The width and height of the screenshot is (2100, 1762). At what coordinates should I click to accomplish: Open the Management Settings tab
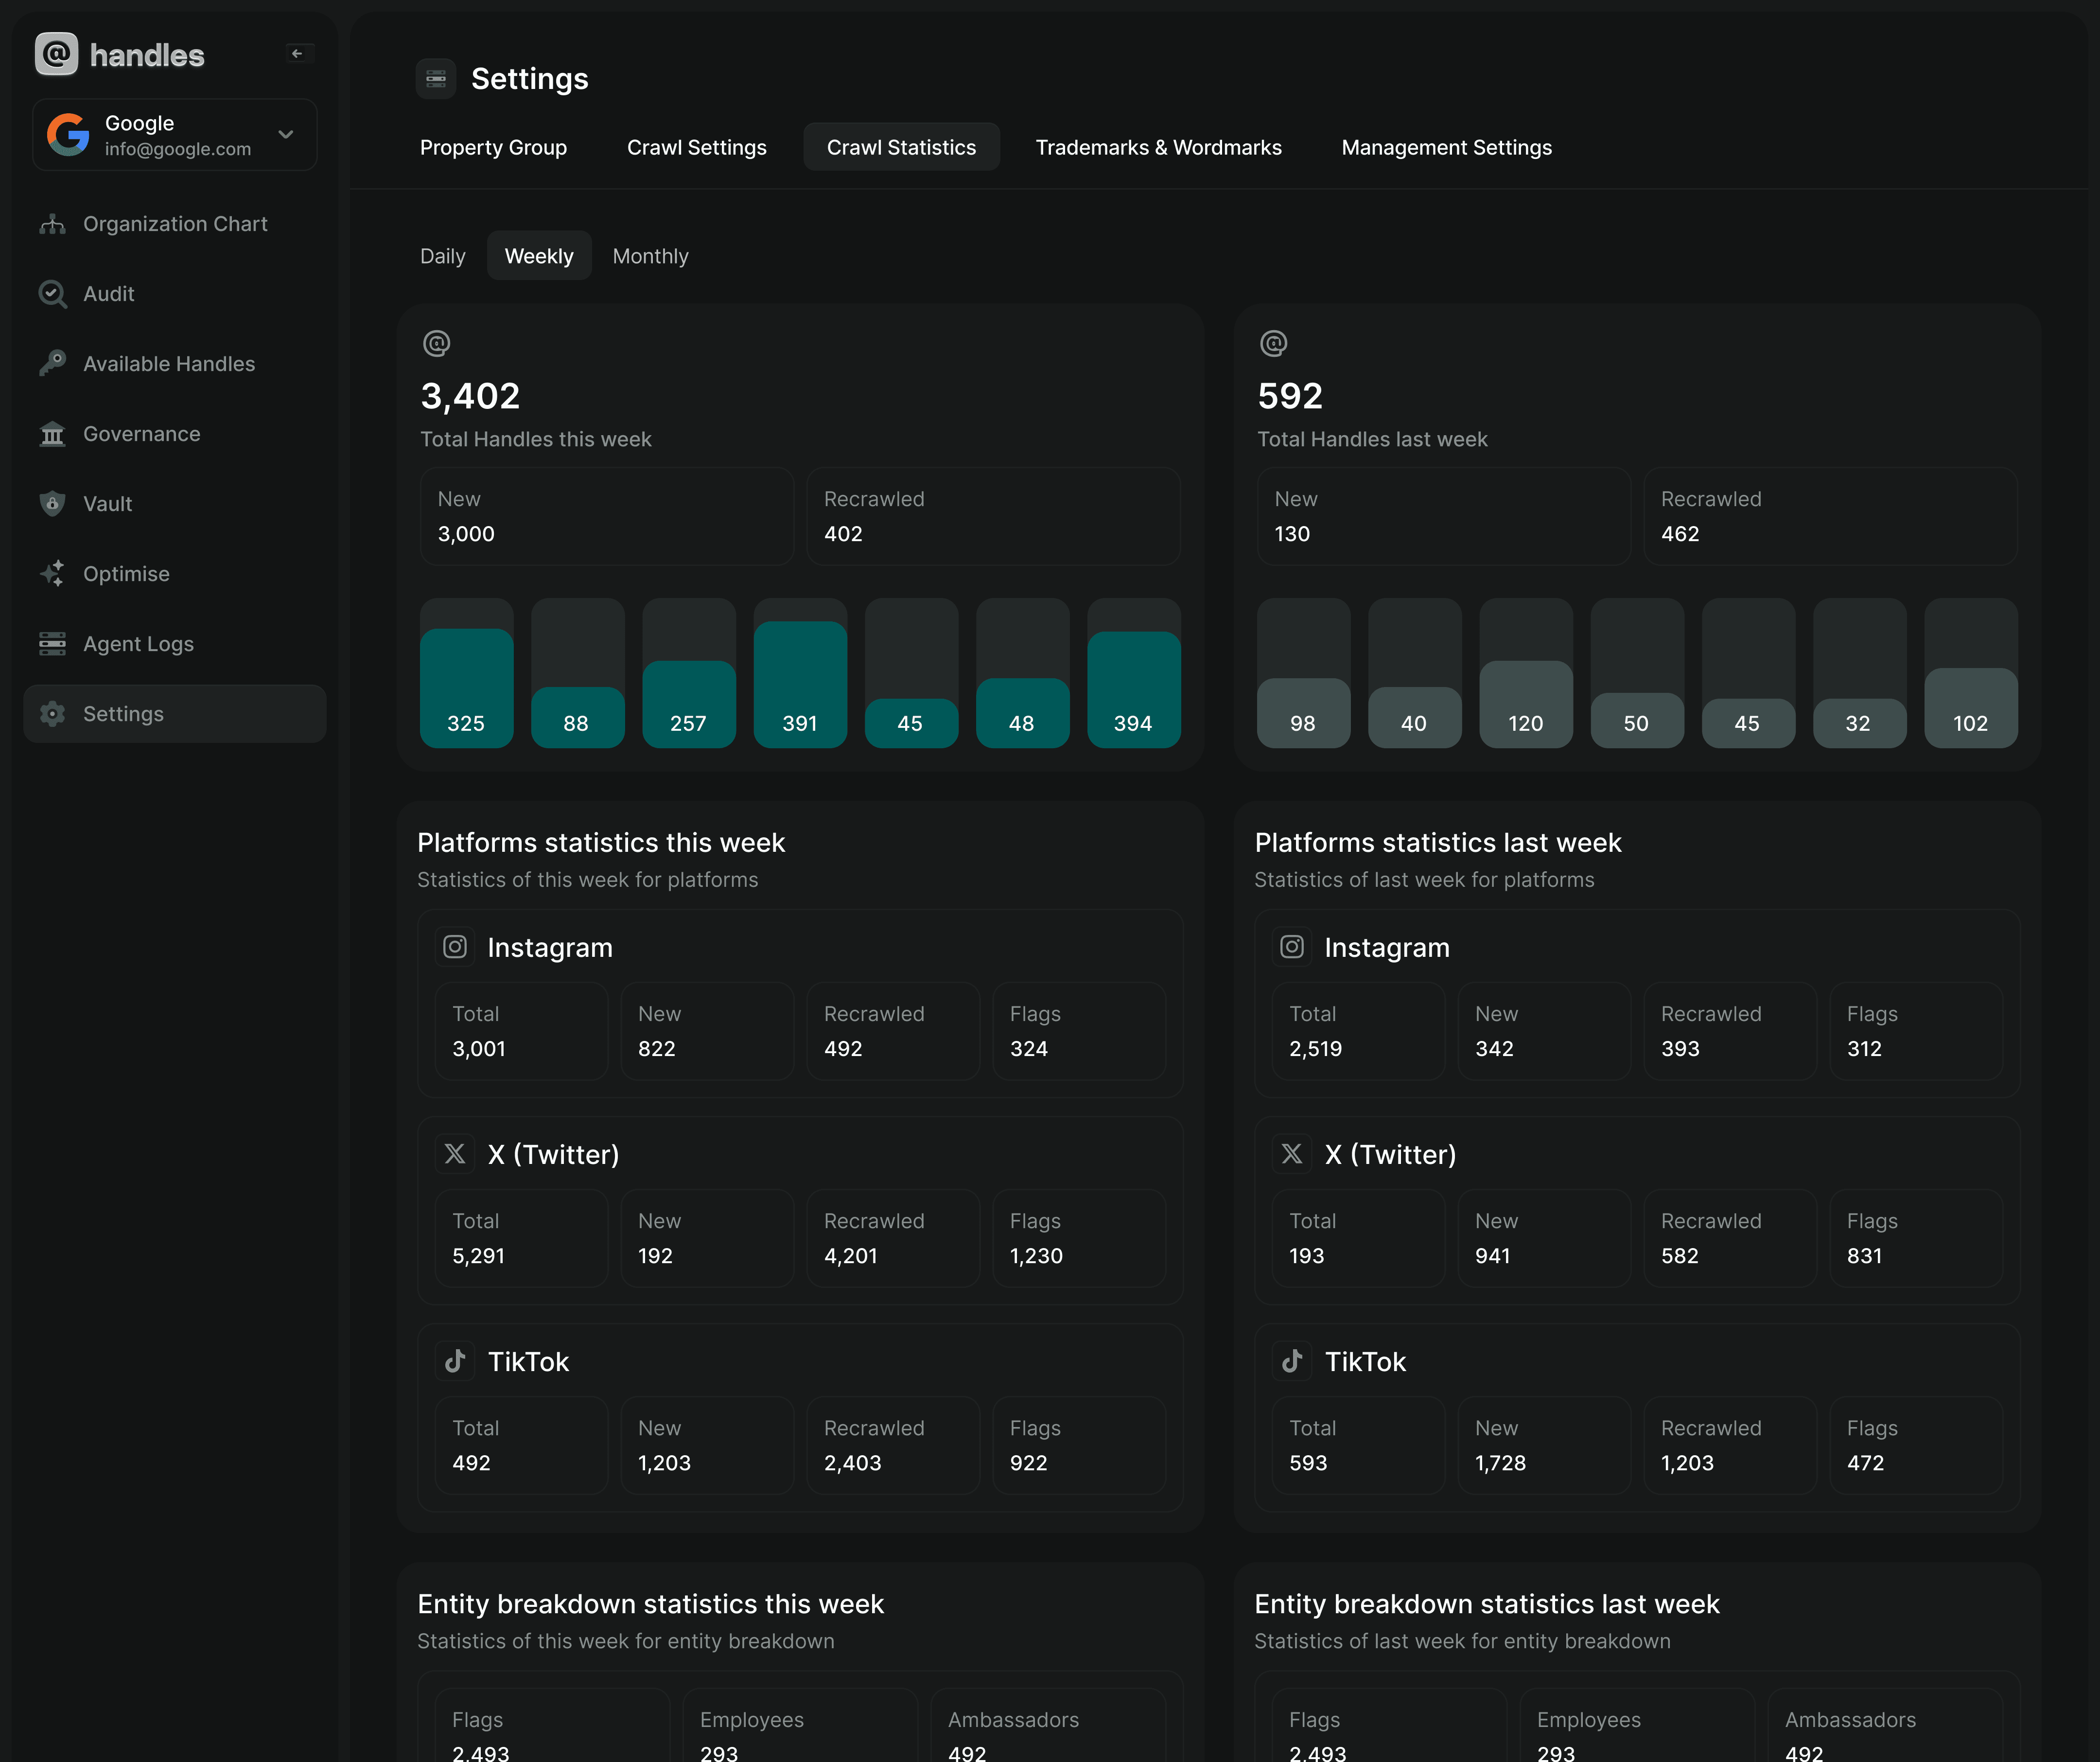pos(1446,147)
